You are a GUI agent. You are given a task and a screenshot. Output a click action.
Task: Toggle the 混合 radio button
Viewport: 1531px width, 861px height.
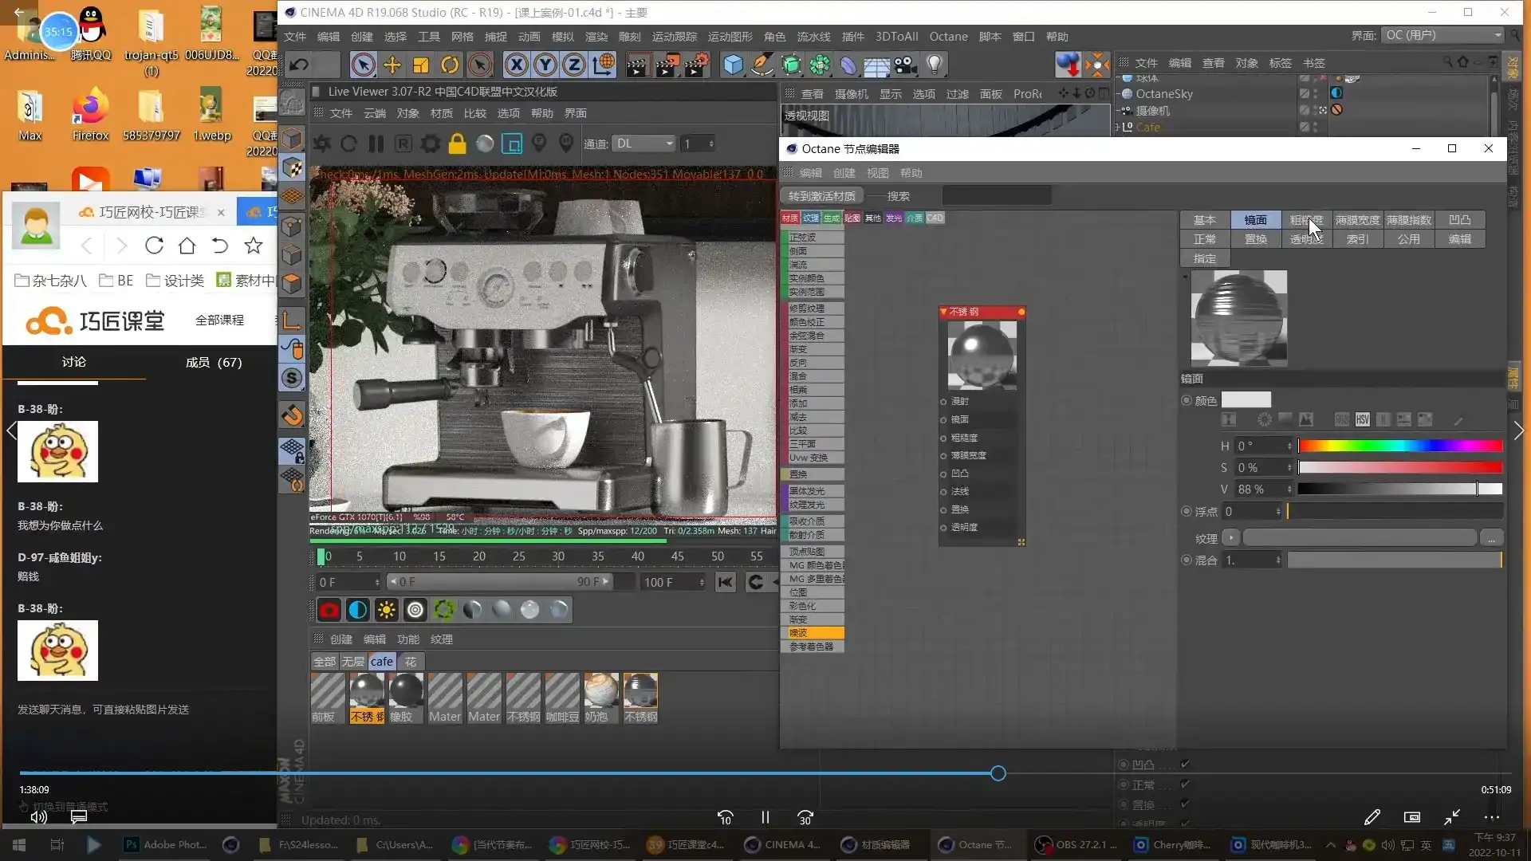tap(1187, 560)
